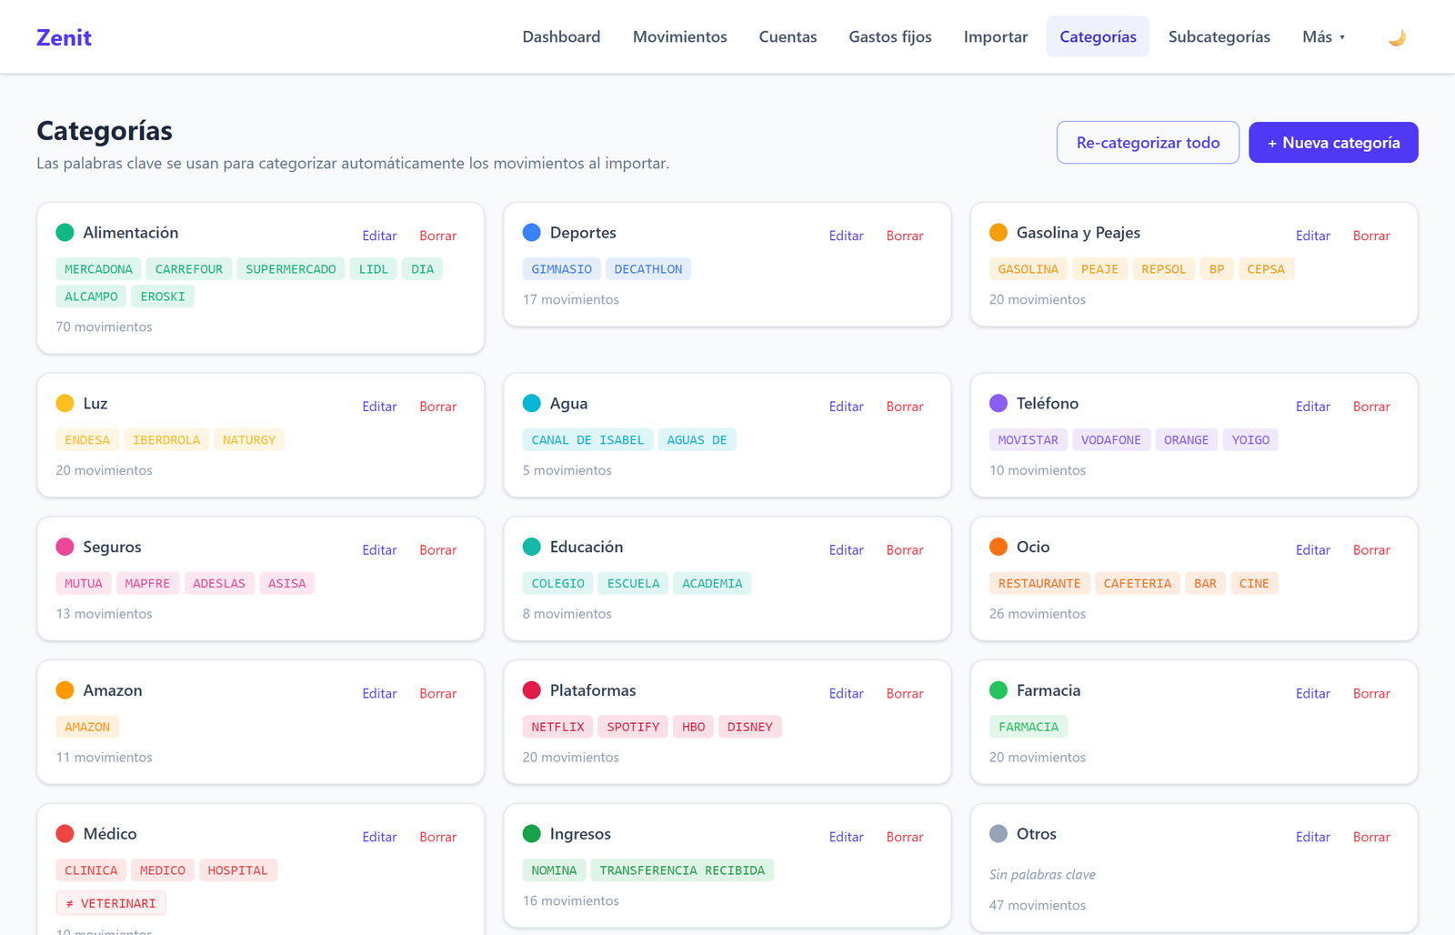1455x935 pixels.
Task: Edit the Farmacia category
Action: [x=1312, y=694]
